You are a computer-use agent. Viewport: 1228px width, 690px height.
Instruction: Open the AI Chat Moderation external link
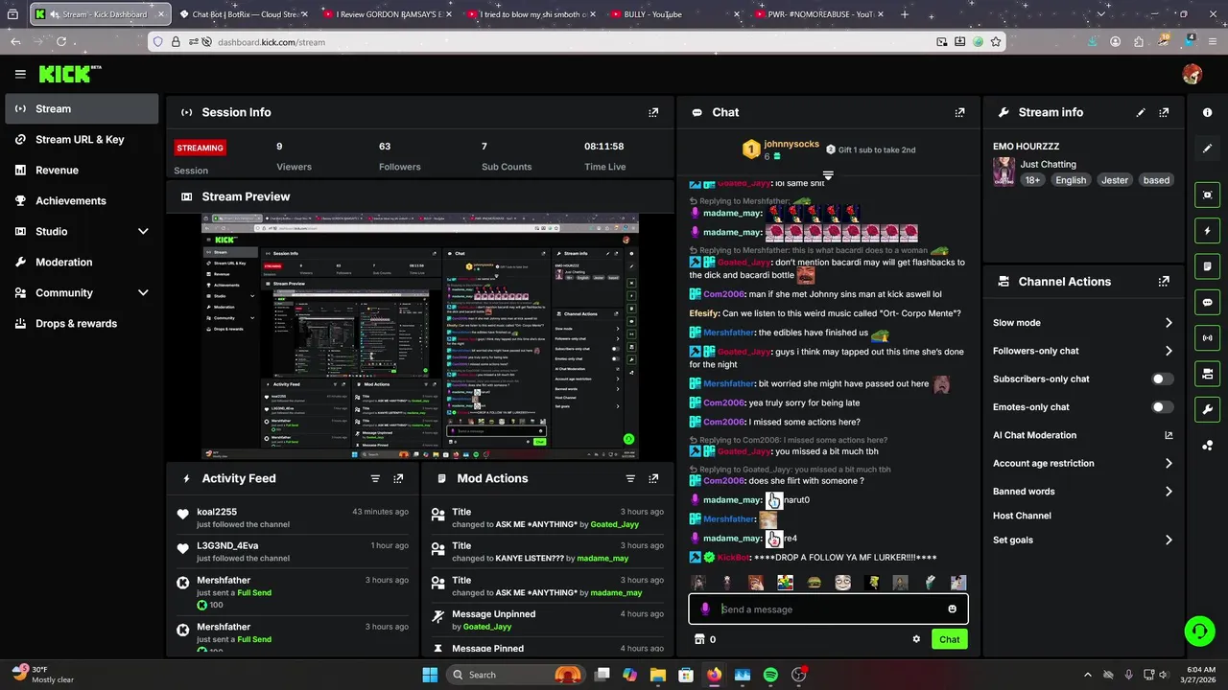pos(1169,435)
